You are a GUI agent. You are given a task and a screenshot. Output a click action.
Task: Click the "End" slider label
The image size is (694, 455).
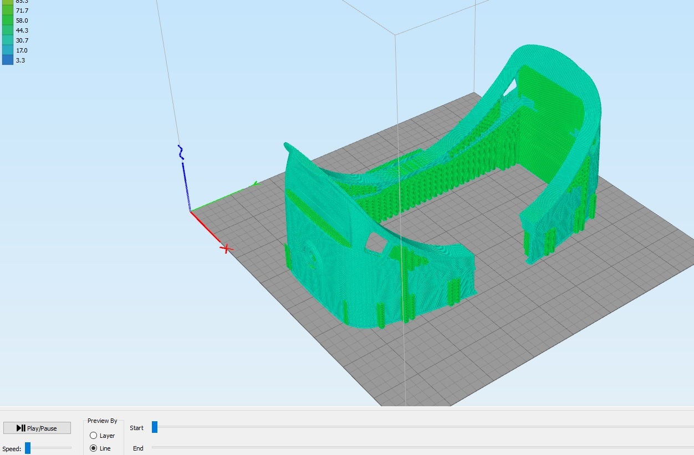click(x=138, y=448)
